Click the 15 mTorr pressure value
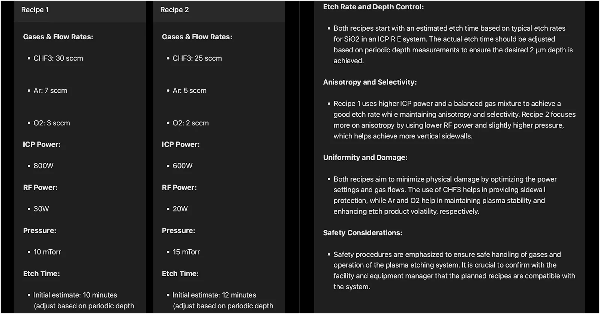 point(186,252)
